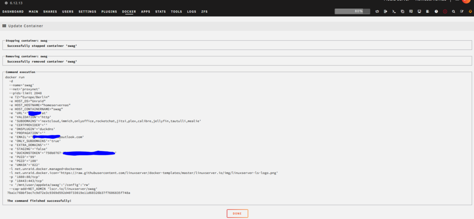Click the 'ONLY_SUBDOMAINS'='true' line
The height and width of the screenshot is (219, 474).
35,141
